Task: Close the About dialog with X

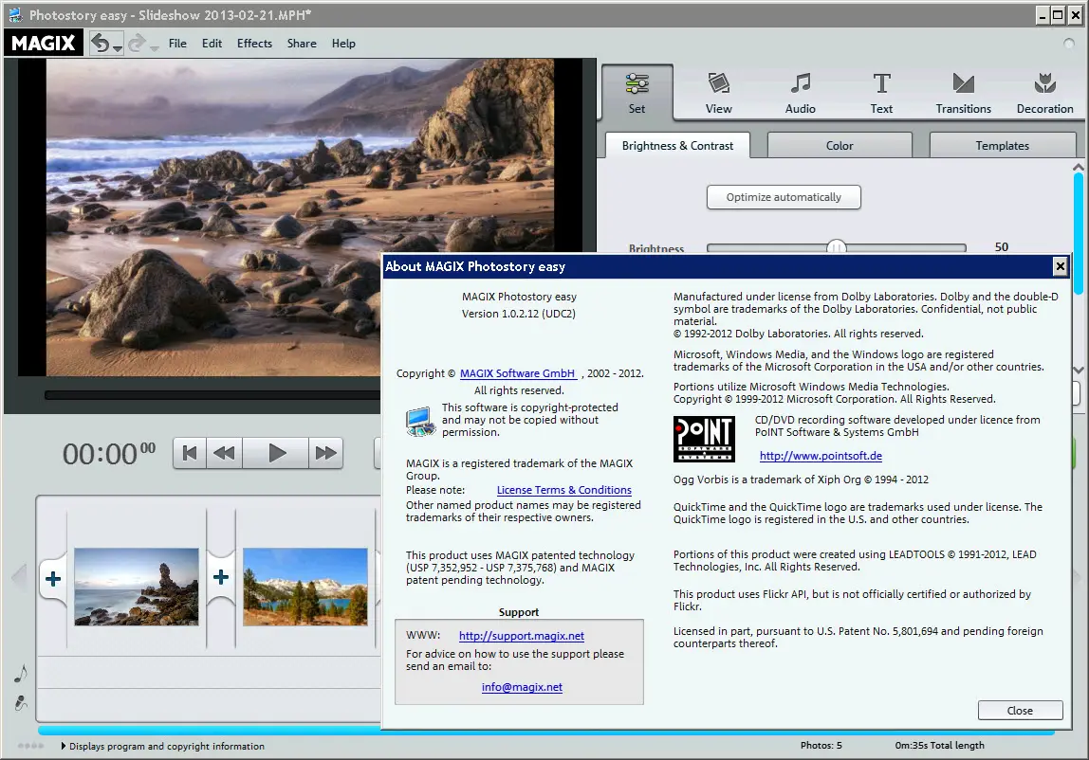Action: pyautogui.click(x=1060, y=266)
